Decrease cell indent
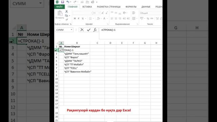The height and width of the screenshot is (122, 217). [124, 18]
